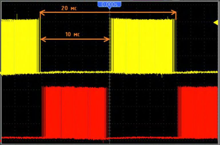This screenshot has width=220, height=145.
Task: Click the yellow baseline between the two bursts
Action: coord(74,72)
